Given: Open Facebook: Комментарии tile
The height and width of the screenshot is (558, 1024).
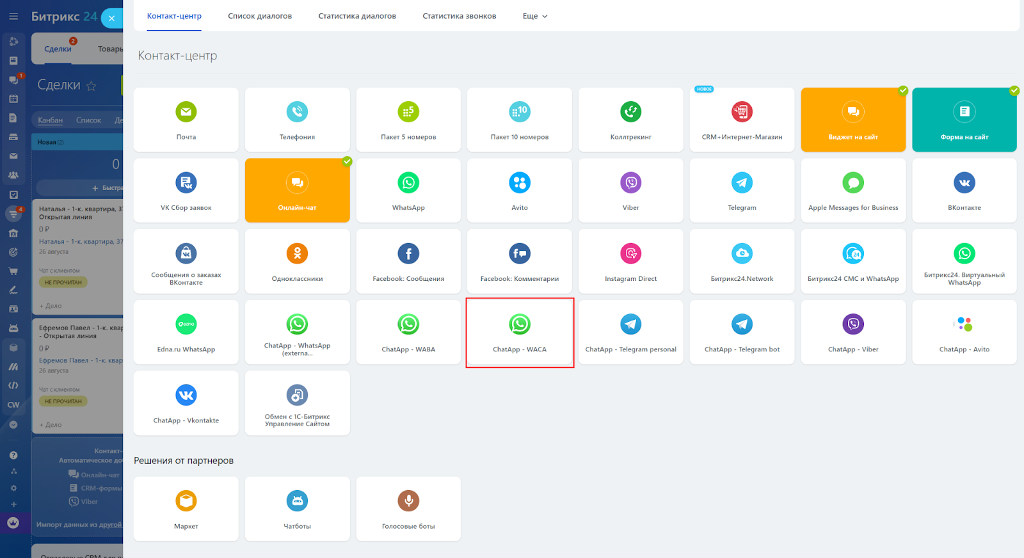Looking at the screenshot, I should [520, 262].
